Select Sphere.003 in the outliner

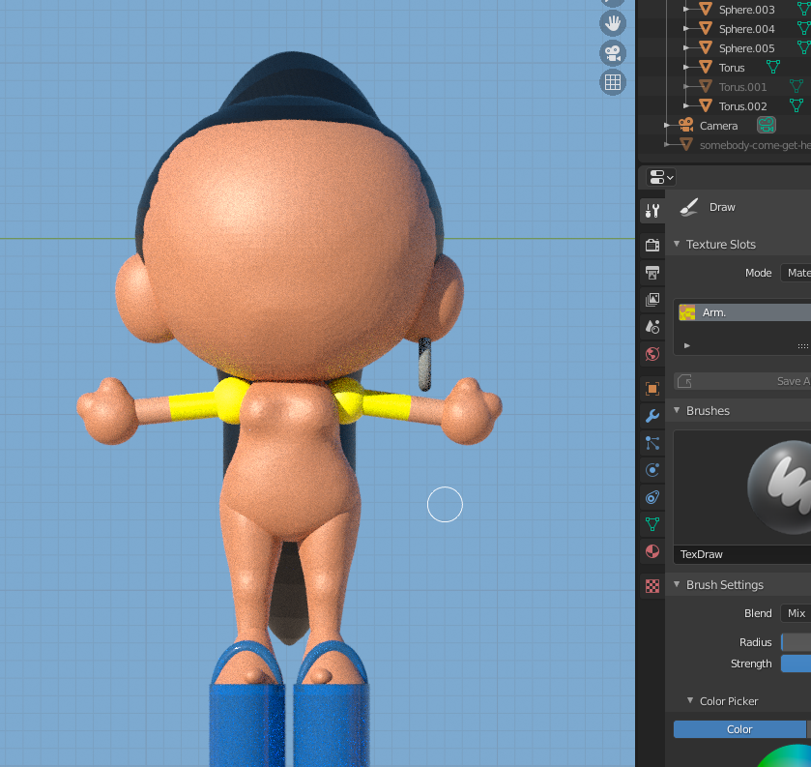(x=746, y=10)
